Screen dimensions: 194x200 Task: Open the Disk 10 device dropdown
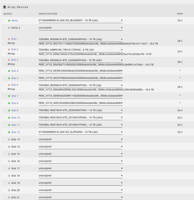pos(81,118)
